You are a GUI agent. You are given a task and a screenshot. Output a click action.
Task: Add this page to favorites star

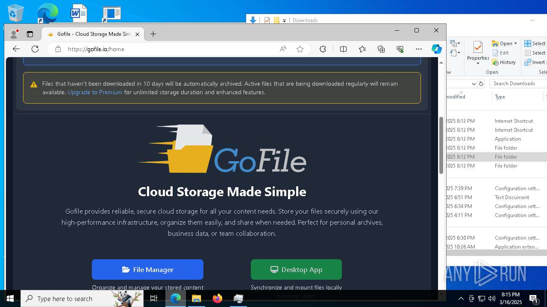pyautogui.click(x=300, y=49)
